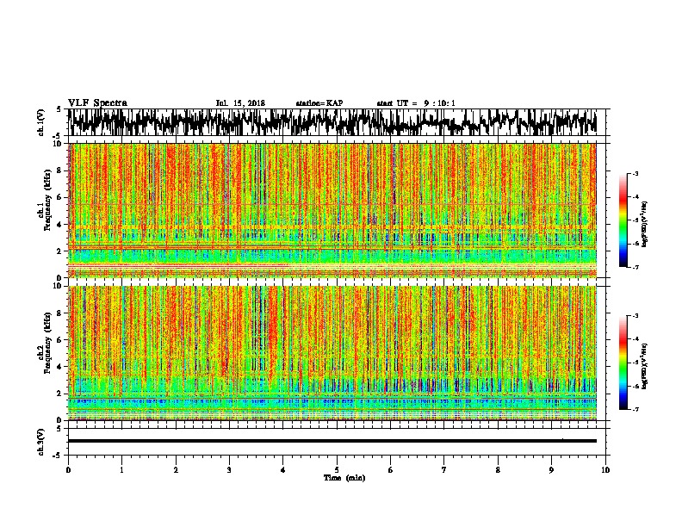Click inside the ch.1 spectrogram panel

coord(332,210)
